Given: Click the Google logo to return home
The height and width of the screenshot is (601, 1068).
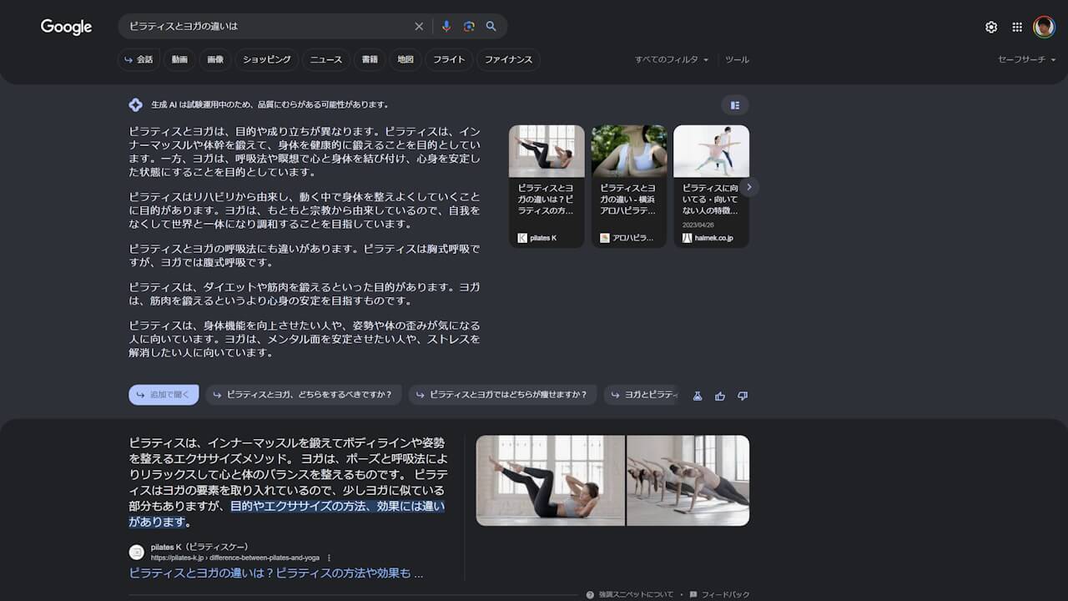Looking at the screenshot, I should coord(66,27).
